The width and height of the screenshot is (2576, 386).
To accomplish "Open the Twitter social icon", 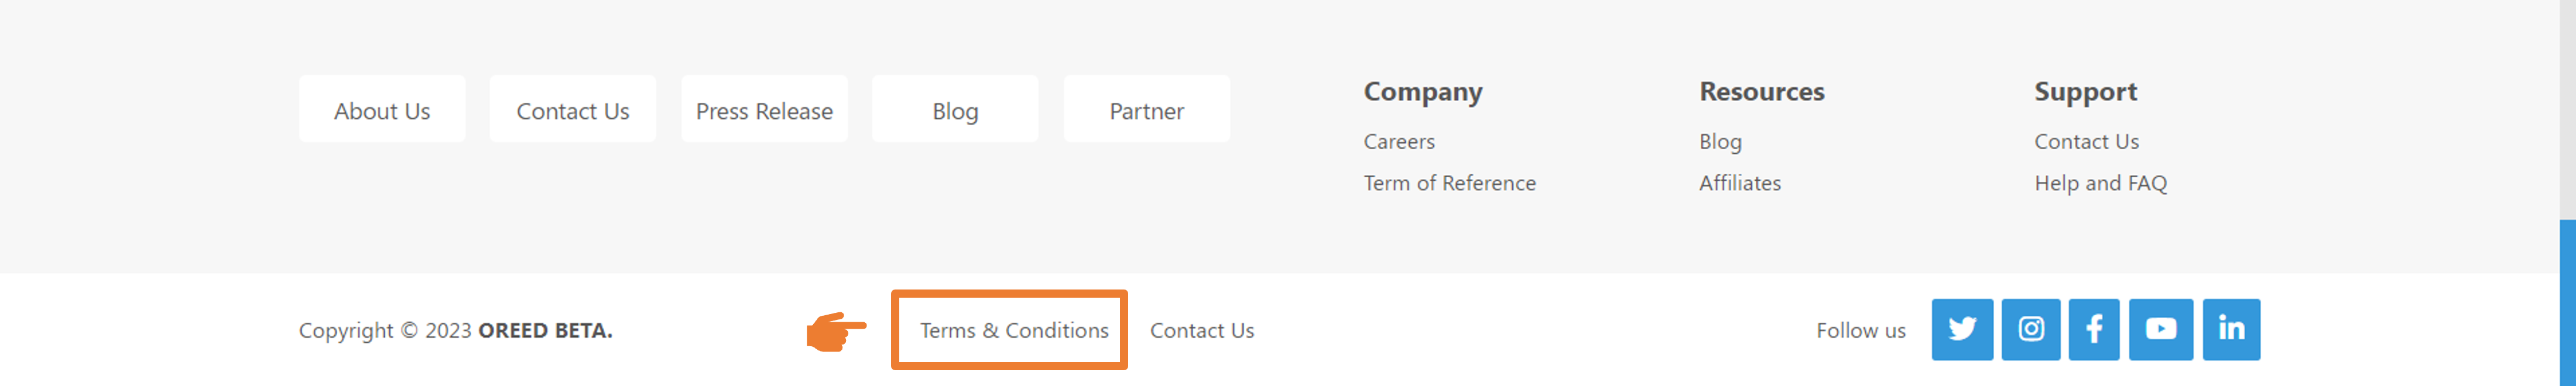I will click(x=1962, y=329).
